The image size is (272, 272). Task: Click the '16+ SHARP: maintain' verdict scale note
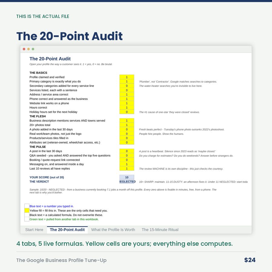pos(193,182)
